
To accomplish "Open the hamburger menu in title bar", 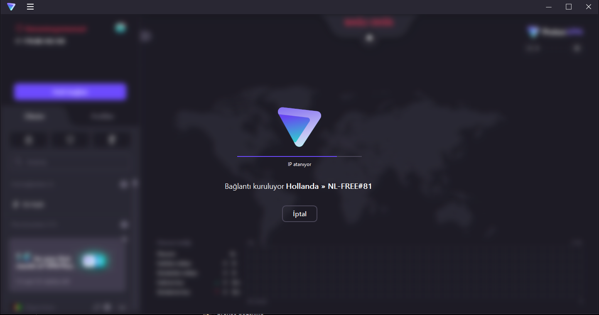I will [30, 7].
